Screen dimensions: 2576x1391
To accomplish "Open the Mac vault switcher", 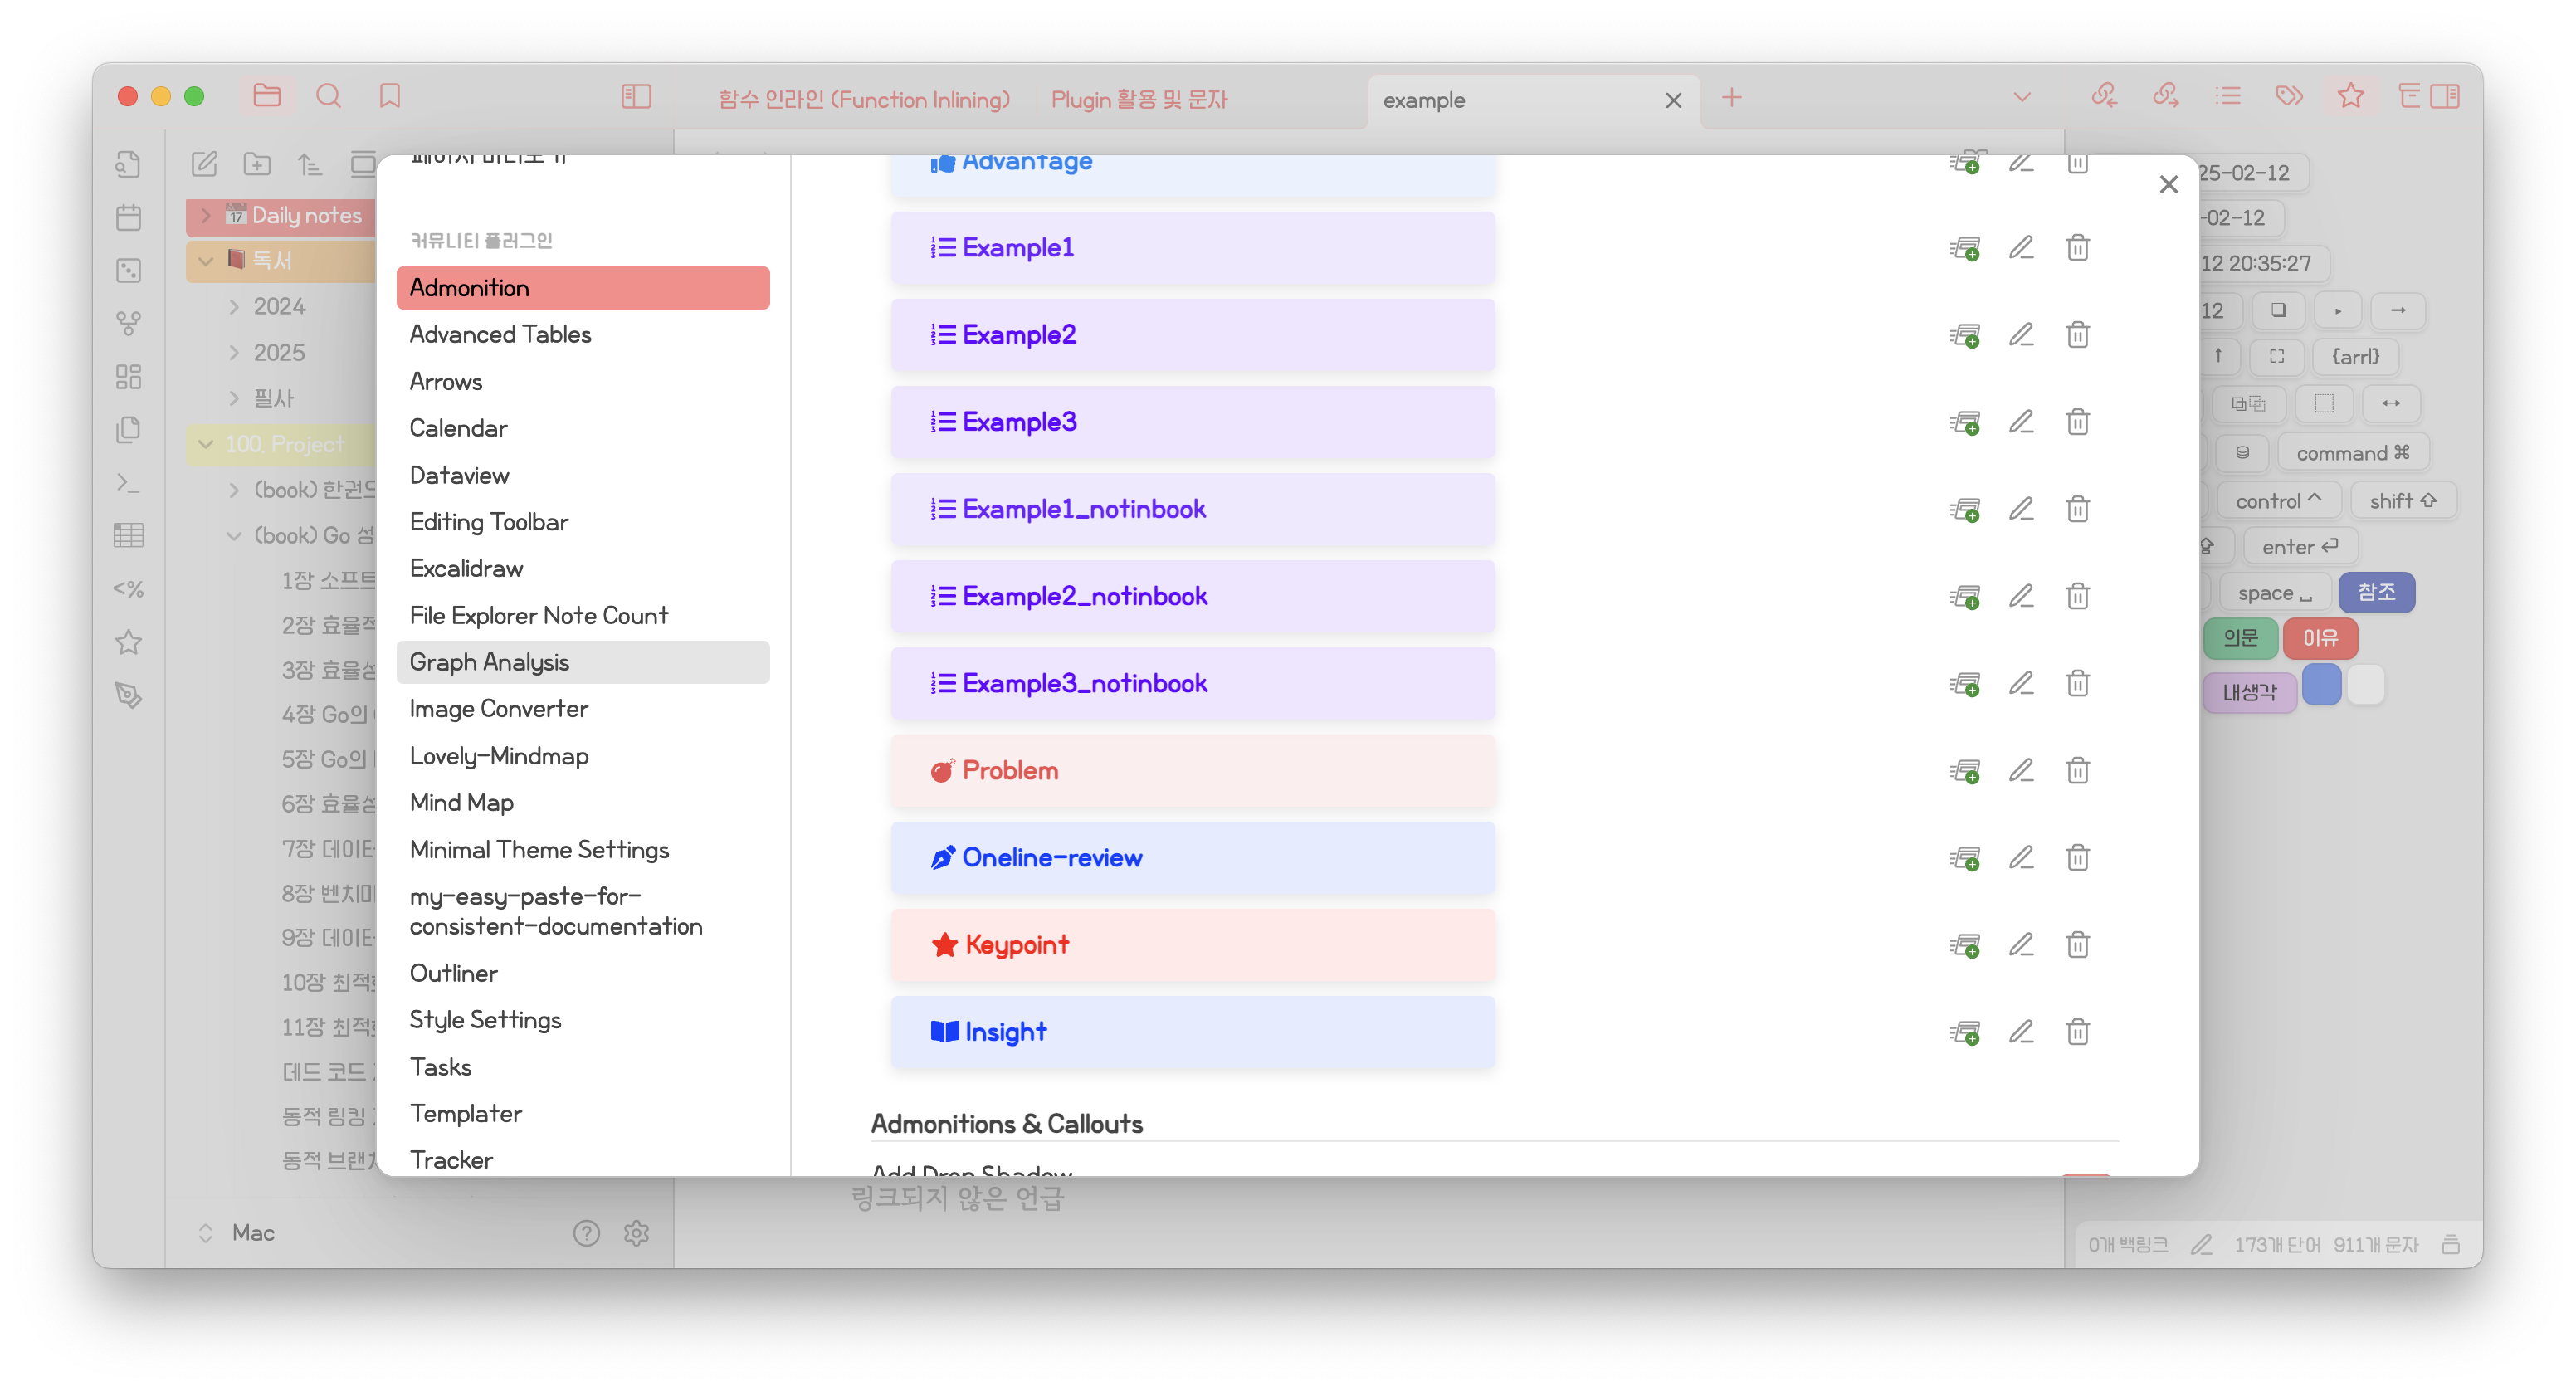I will tap(238, 1233).
